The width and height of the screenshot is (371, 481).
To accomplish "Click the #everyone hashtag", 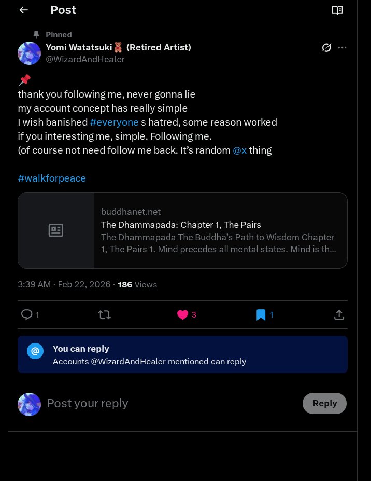I will (x=114, y=122).
